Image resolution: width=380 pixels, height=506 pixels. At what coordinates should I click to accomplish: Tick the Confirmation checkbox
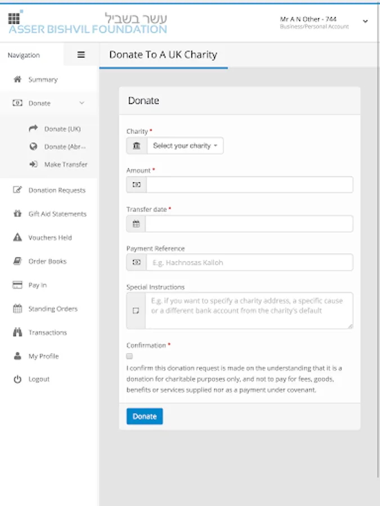coord(129,356)
